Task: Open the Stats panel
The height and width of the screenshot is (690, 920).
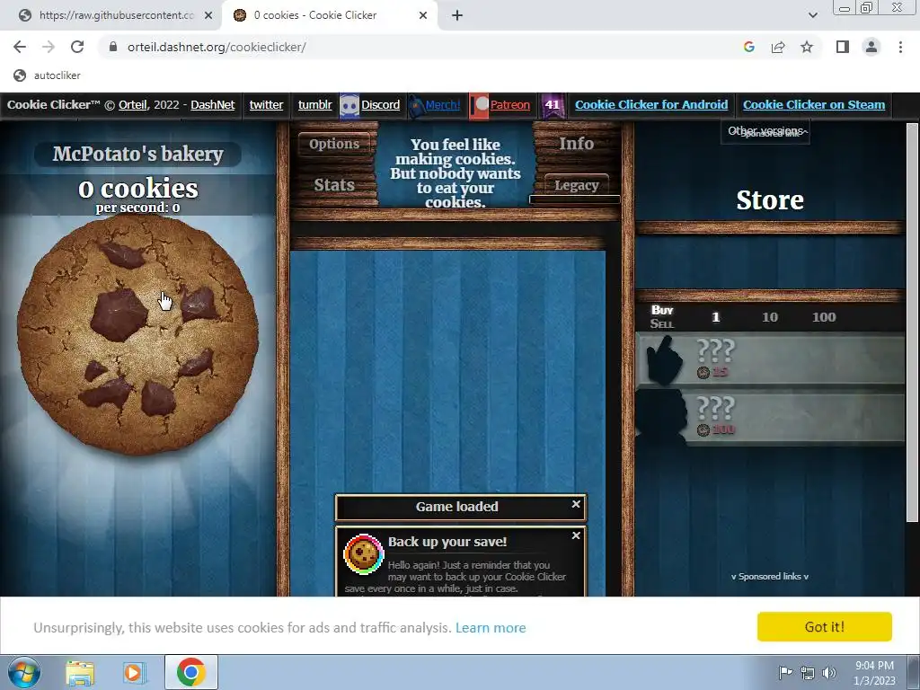Action: tap(334, 184)
